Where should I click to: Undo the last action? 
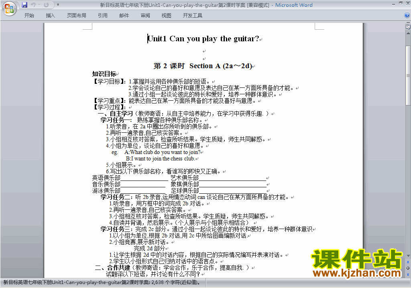(x=33, y=5)
